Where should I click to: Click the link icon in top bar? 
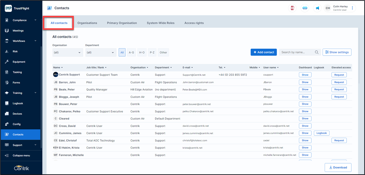[305, 8]
